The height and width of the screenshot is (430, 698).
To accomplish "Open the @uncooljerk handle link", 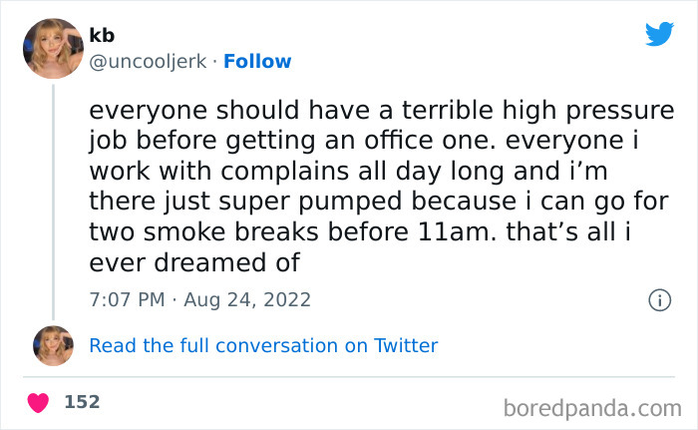I will [149, 61].
